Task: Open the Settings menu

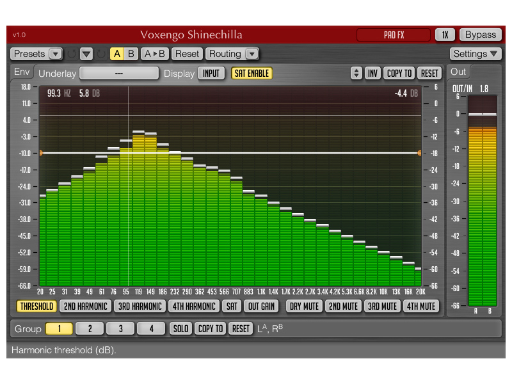Action: pos(476,54)
